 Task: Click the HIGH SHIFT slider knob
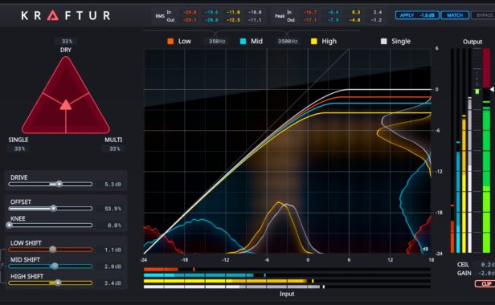(x=58, y=283)
